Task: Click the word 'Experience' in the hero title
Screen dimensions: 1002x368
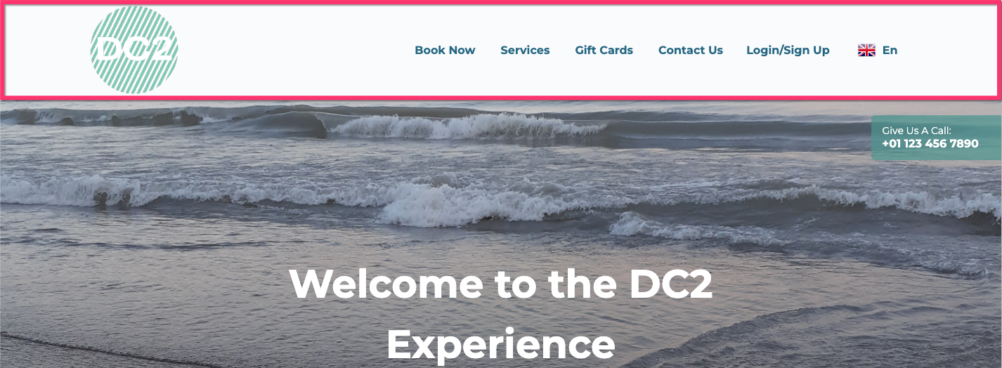Action: point(500,345)
